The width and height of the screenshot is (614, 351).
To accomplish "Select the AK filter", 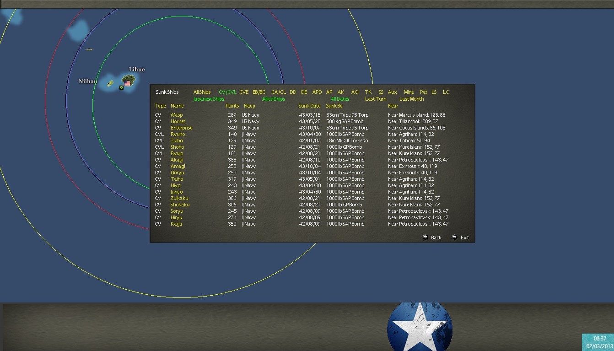I will coord(341,92).
